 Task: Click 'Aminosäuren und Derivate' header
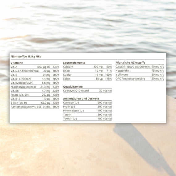81,99
